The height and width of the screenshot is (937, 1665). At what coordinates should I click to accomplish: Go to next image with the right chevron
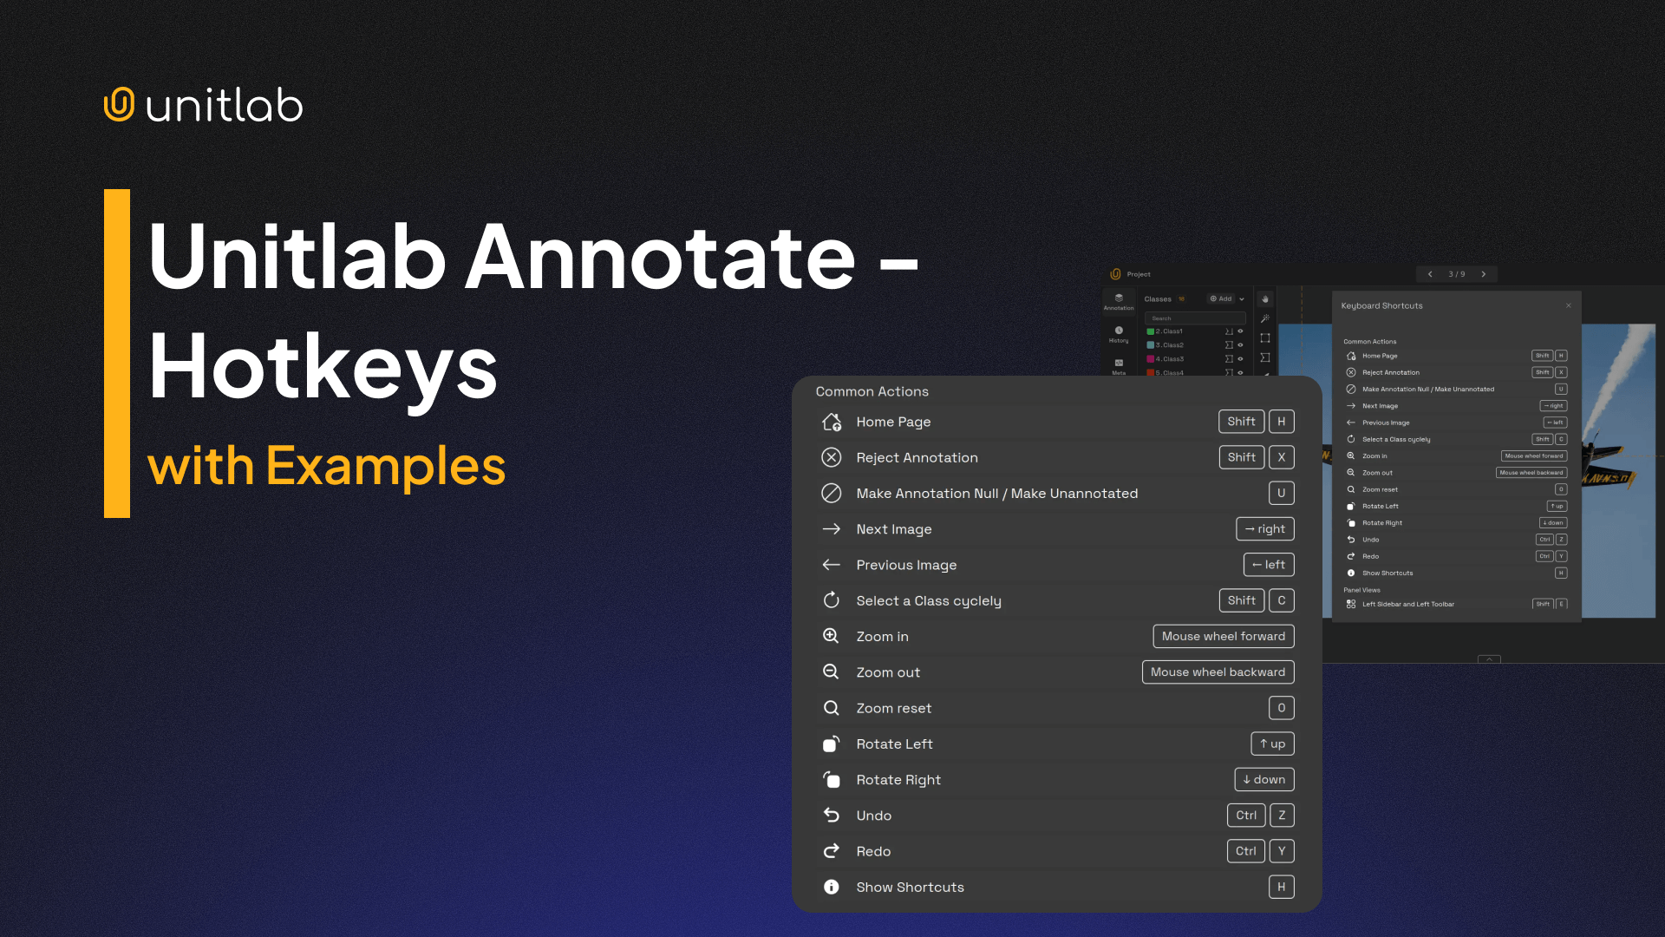1484,273
